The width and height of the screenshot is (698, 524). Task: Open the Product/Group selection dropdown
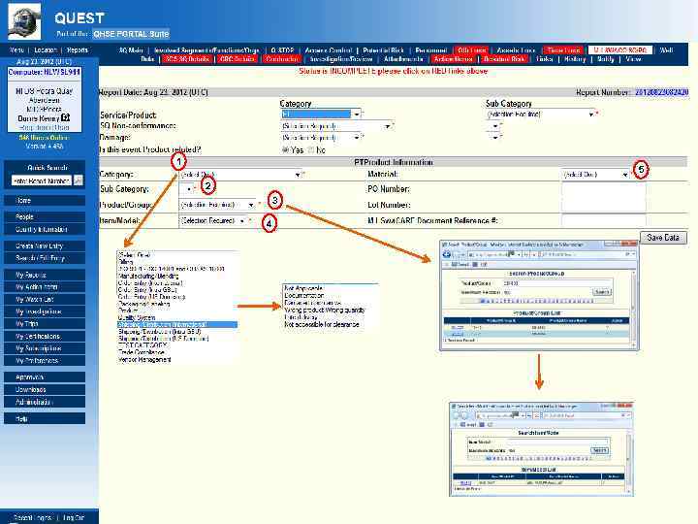(x=217, y=205)
